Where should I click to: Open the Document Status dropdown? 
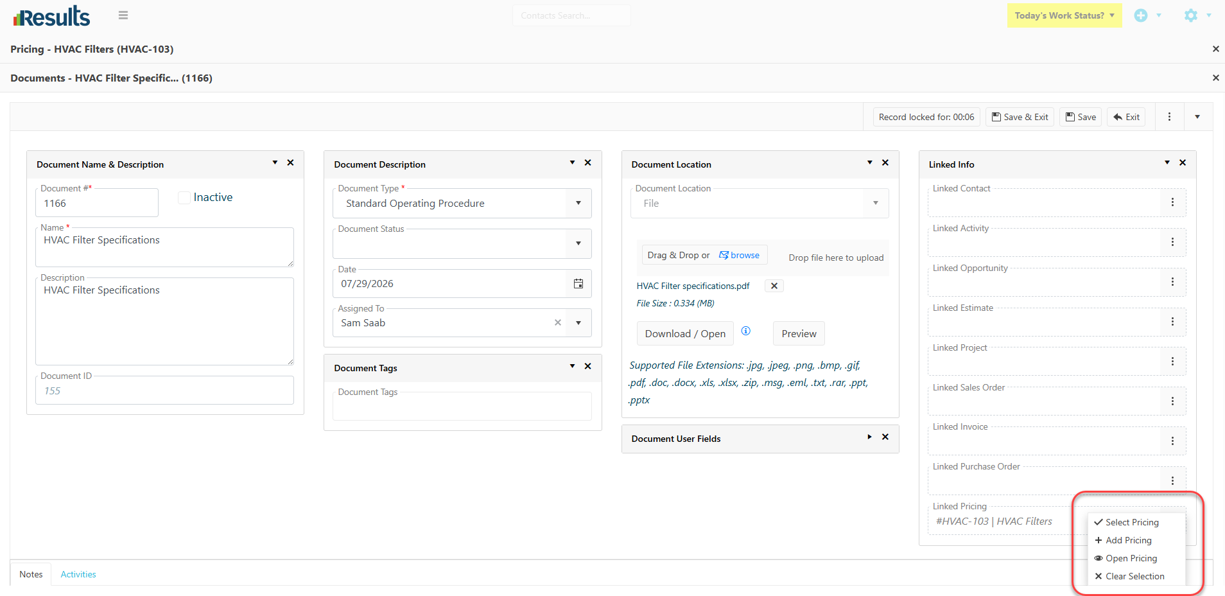point(578,244)
